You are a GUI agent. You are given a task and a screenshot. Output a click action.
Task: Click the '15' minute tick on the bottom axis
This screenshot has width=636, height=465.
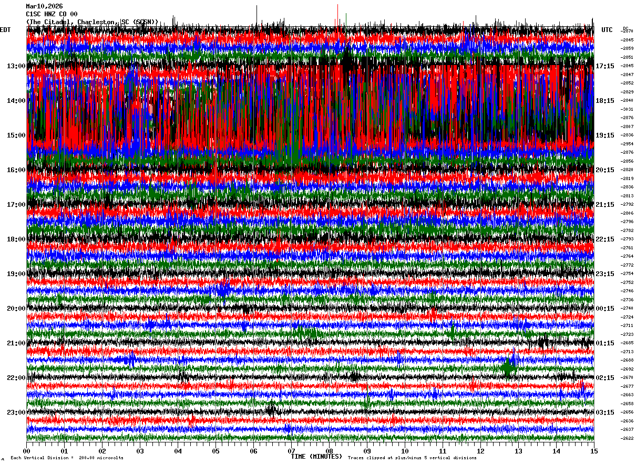[594, 451]
